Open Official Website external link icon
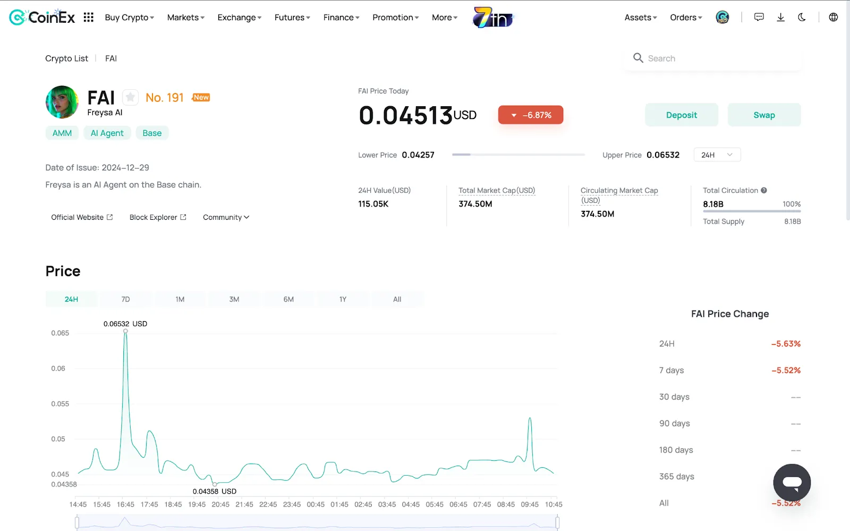850x531 pixels. click(110, 217)
